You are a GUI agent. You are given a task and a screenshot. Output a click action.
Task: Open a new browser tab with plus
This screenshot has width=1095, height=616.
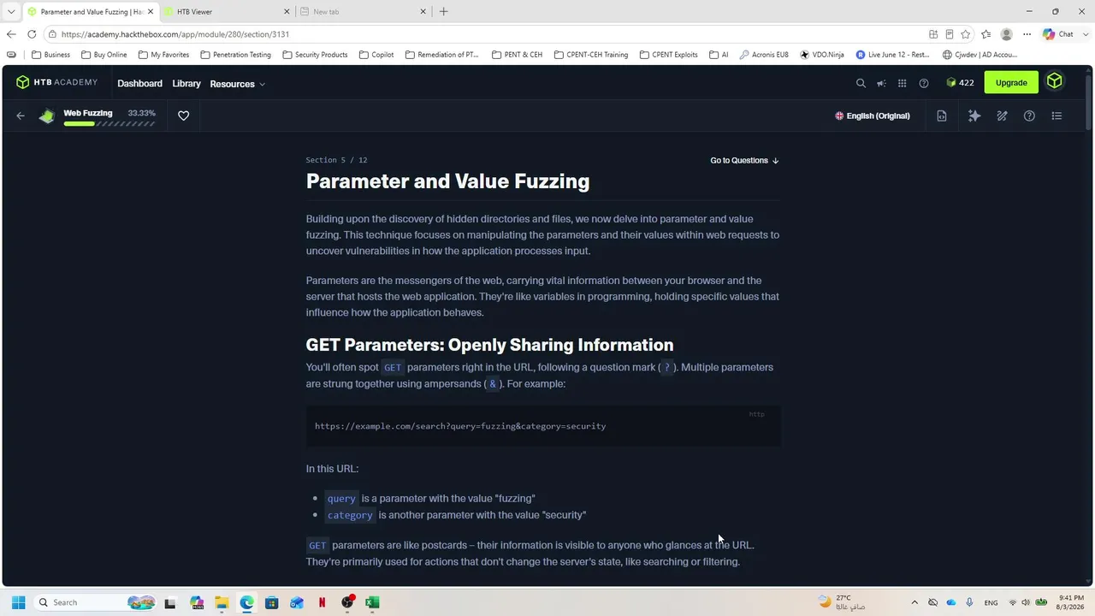(443, 12)
